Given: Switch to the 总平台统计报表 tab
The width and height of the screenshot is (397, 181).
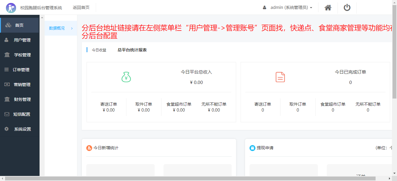Looking at the screenshot, I should pos(132,50).
